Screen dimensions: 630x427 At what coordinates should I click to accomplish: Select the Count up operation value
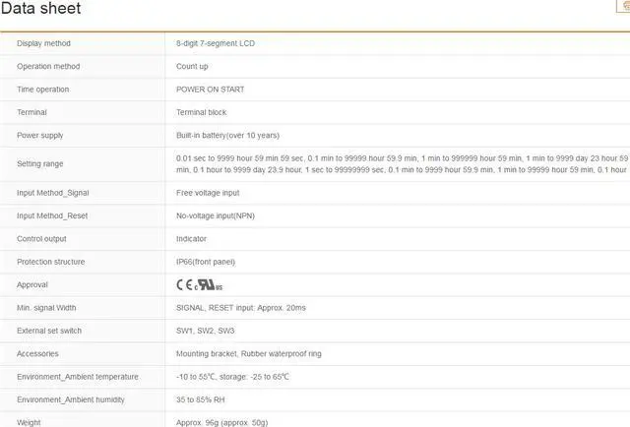(x=192, y=67)
